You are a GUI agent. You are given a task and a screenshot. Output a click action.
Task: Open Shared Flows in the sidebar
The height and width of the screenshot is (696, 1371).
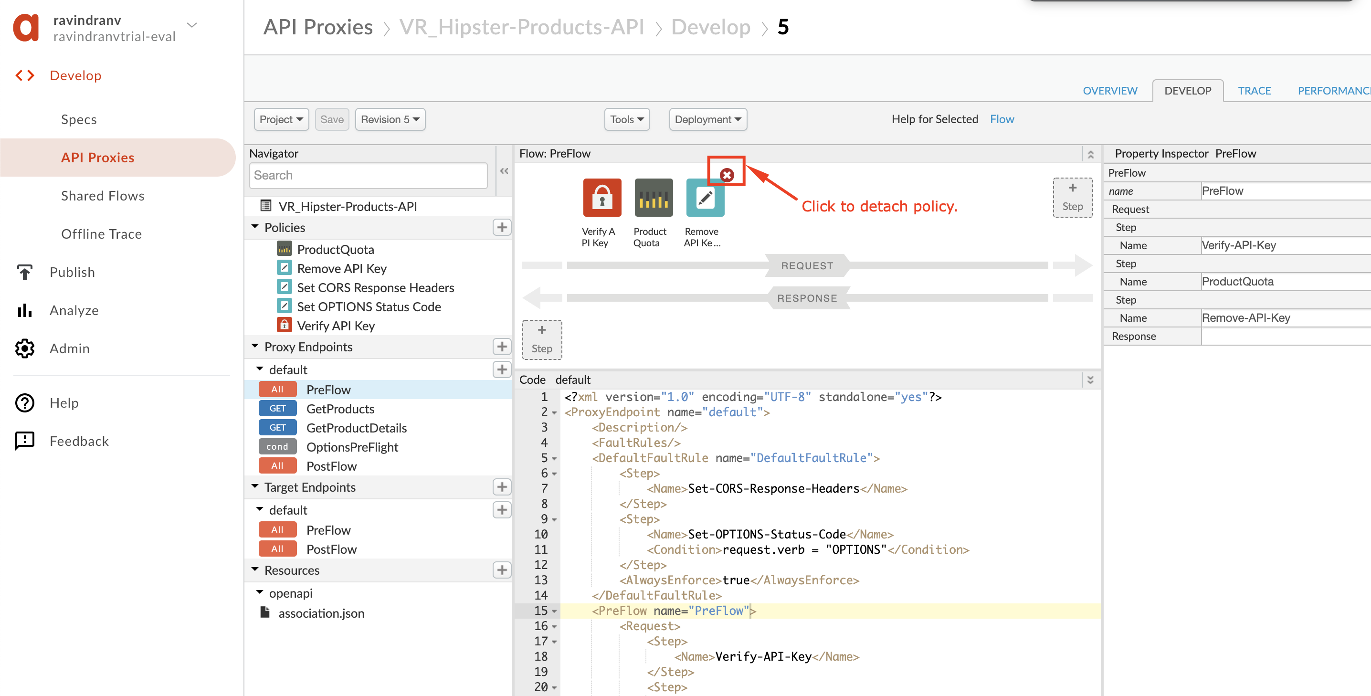[103, 196]
